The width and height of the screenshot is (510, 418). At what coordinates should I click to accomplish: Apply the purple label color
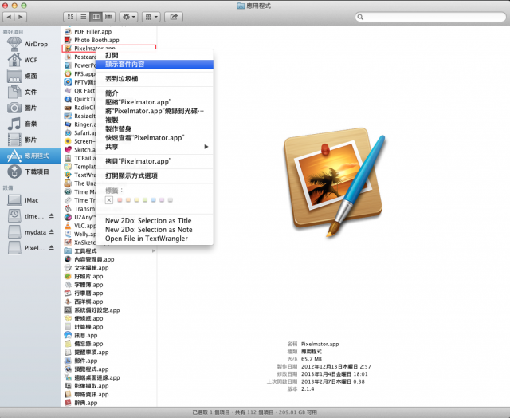pyautogui.click(x=162, y=200)
